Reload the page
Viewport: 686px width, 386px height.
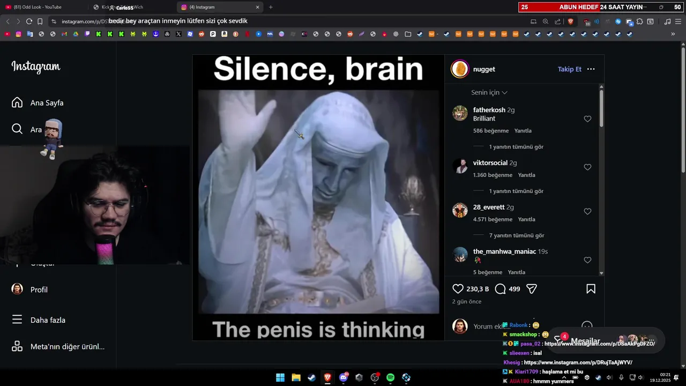(29, 21)
